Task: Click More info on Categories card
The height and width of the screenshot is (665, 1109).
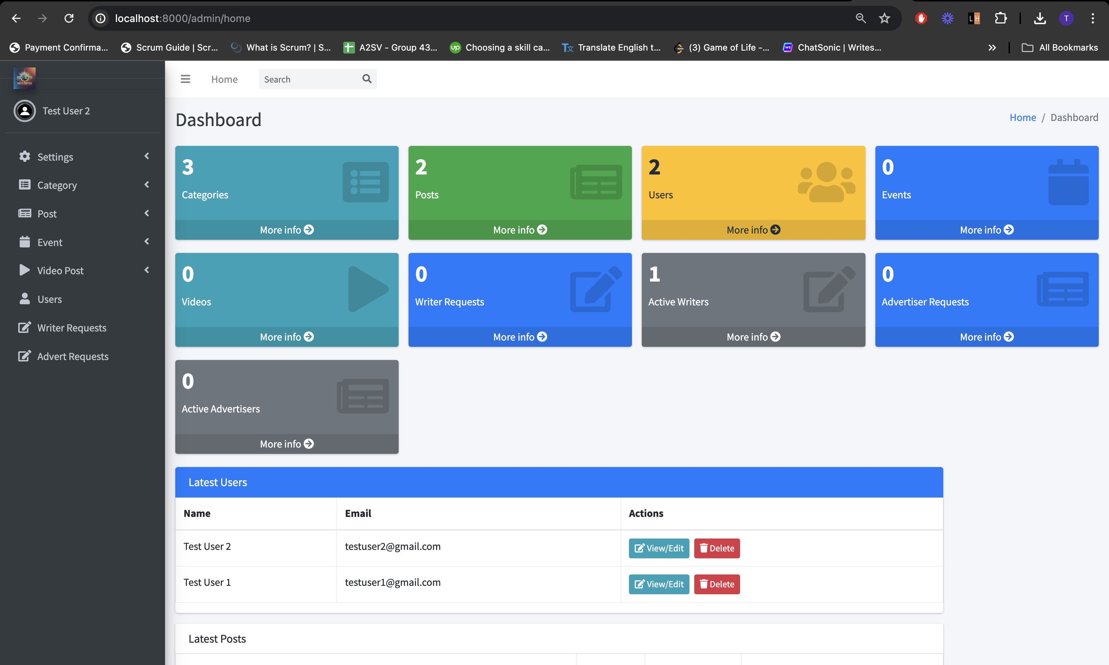Action: [x=286, y=230]
